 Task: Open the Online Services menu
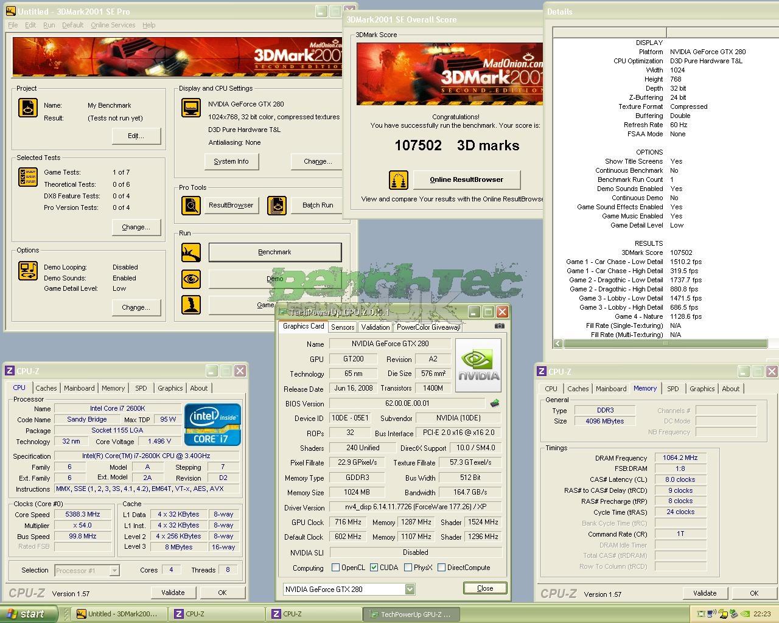(113, 25)
